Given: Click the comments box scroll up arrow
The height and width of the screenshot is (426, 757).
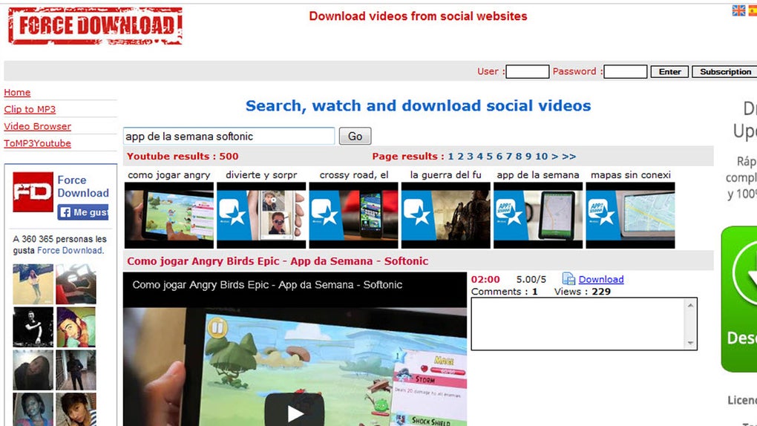Looking at the screenshot, I should 690,305.
